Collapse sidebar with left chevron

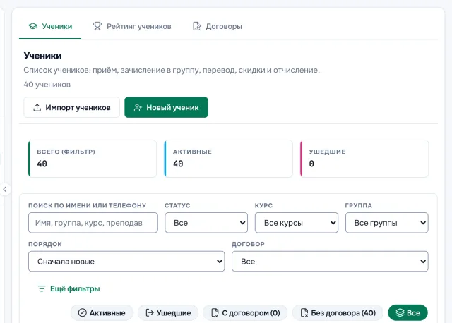coord(5,190)
